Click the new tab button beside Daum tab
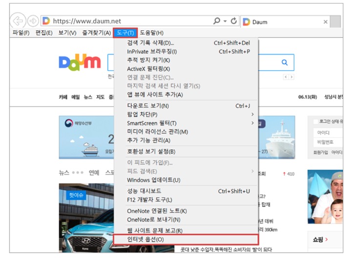This screenshot has height=260, width=352. pyautogui.click(x=335, y=21)
